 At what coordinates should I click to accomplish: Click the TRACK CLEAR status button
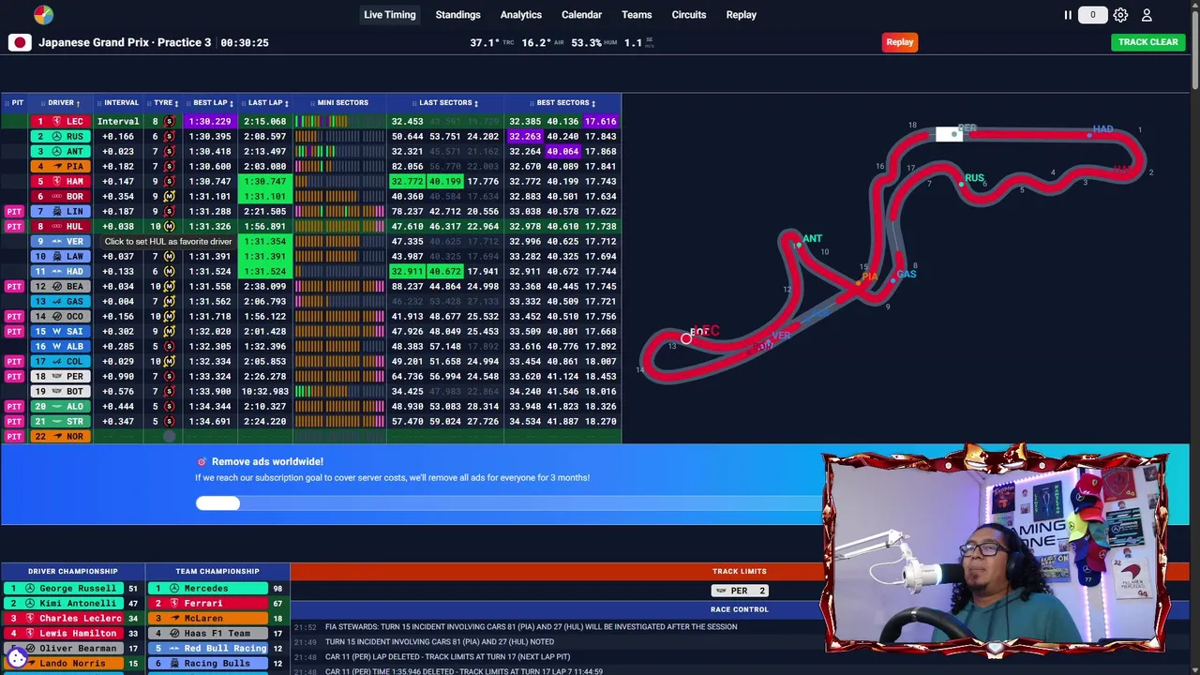click(1147, 42)
